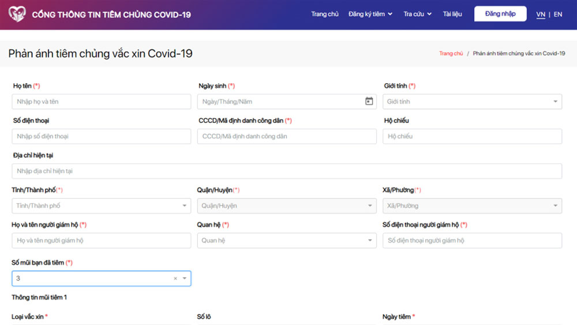The image size is (577, 325).
Task: Click the Trang chủ breadcrumb link
Action: pyautogui.click(x=451, y=53)
